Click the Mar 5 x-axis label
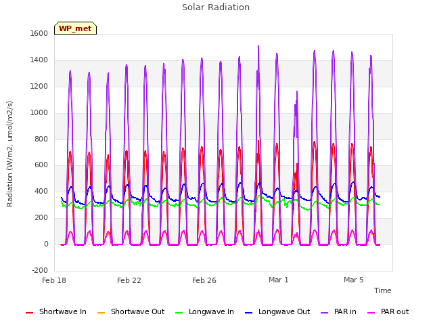433x325 pixels. coord(353,280)
